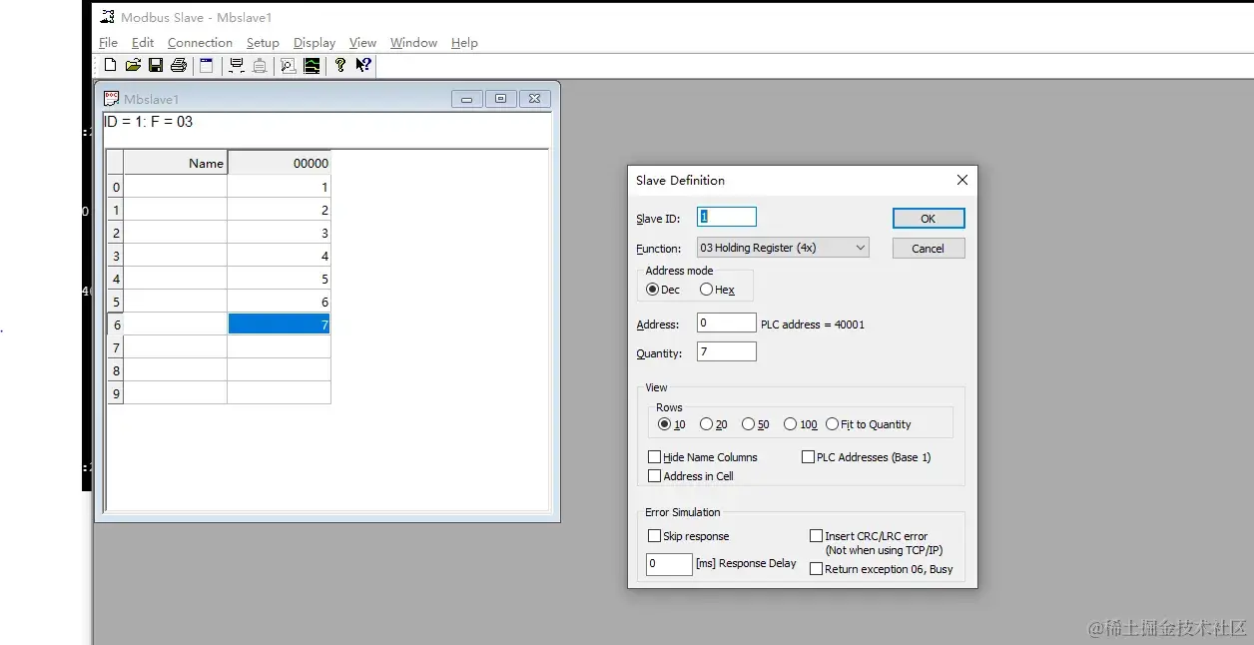Image resolution: width=1254 pixels, height=645 pixels.
Task: Select the highlighted cell with value 7
Action: tap(279, 324)
